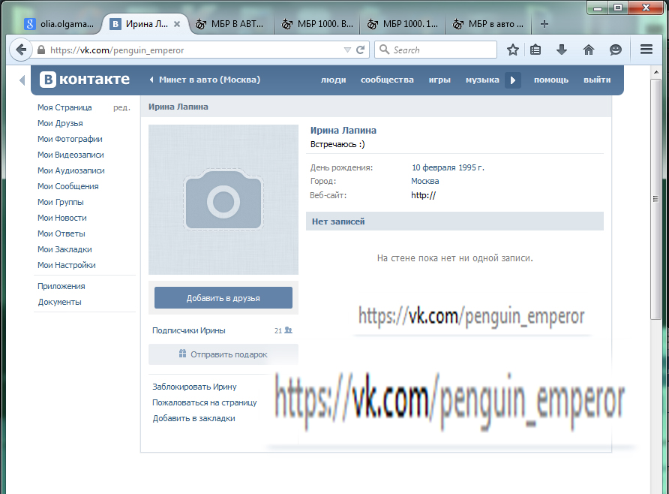Click the birth year 1995 г. link
Viewport: 669px width, 494px height.
(472, 168)
